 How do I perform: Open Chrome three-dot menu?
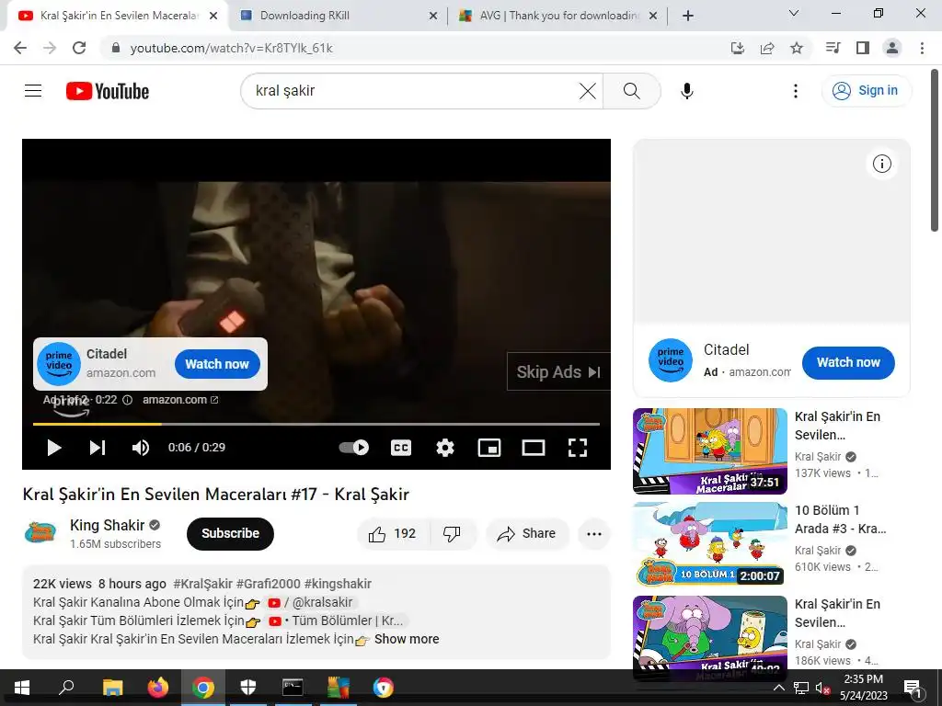pyautogui.click(x=922, y=48)
